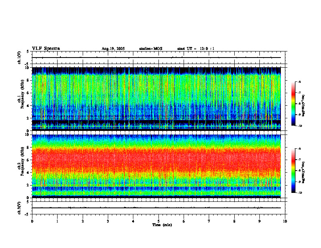Click the "-10" tick on ch.1 colorbar
This screenshot has width=321, height=248.
coord(300,126)
